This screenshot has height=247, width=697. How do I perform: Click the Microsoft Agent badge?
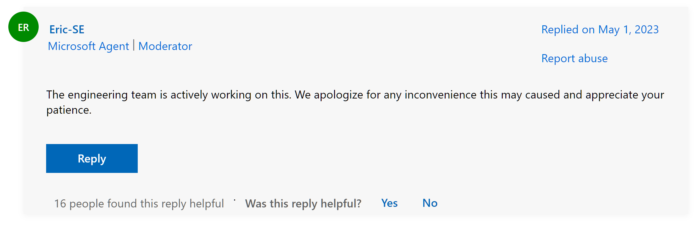click(89, 46)
